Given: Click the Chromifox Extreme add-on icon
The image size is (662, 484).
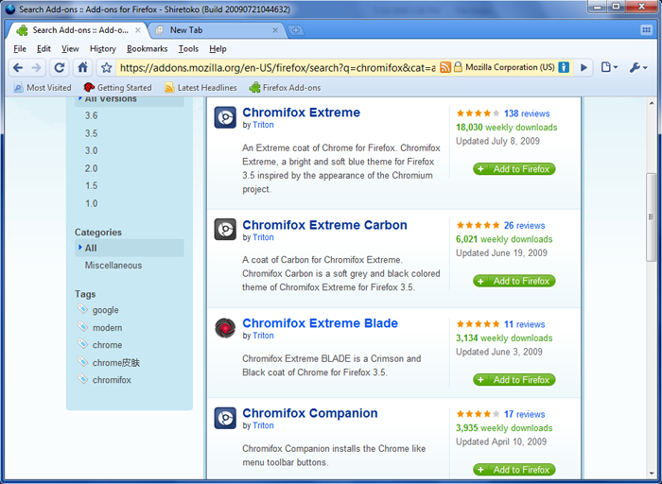Looking at the screenshot, I should point(225,117).
